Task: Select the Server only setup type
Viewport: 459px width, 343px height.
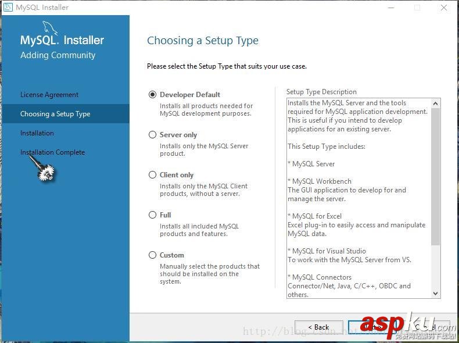Action: point(152,135)
